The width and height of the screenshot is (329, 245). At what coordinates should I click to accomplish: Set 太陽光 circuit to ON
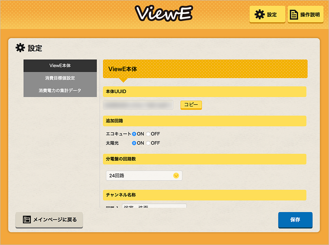134,143
